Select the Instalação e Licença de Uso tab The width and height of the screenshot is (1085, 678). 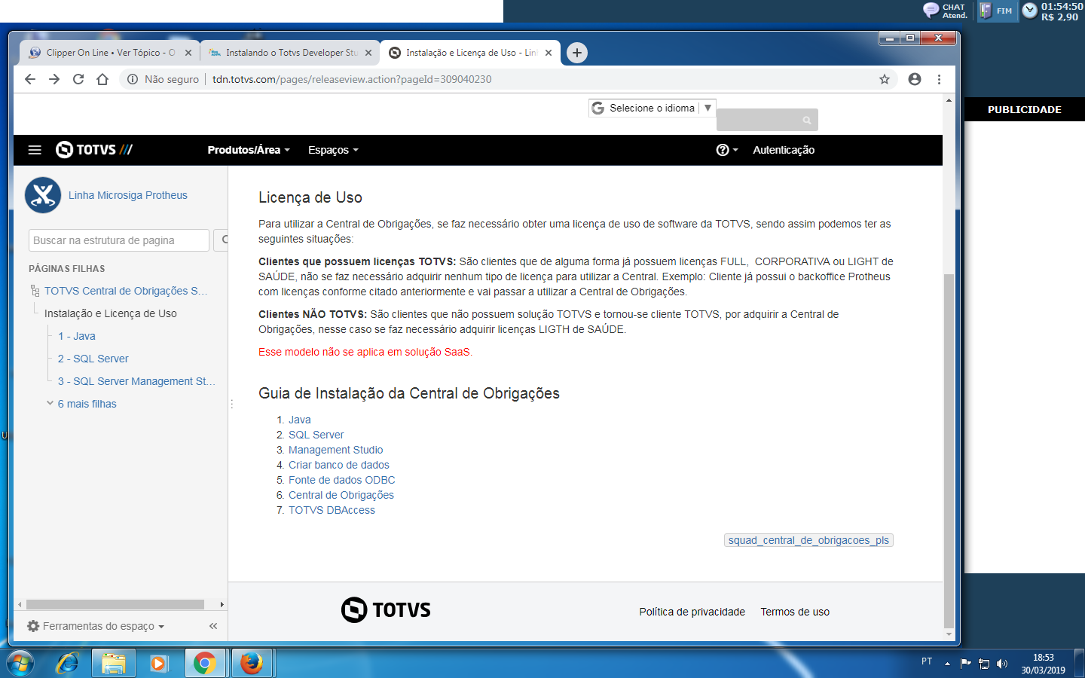pyautogui.click(x=470, y=53)
